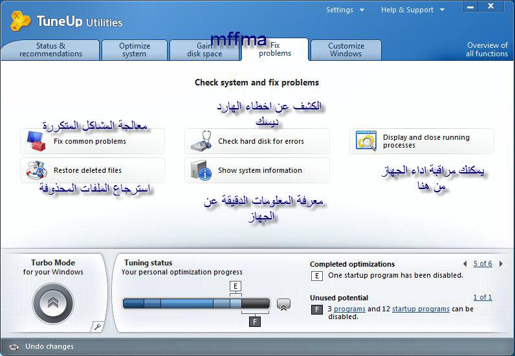Go to previous completed optimization arrow
Screen dimensions: 515x356
(465, 263)
